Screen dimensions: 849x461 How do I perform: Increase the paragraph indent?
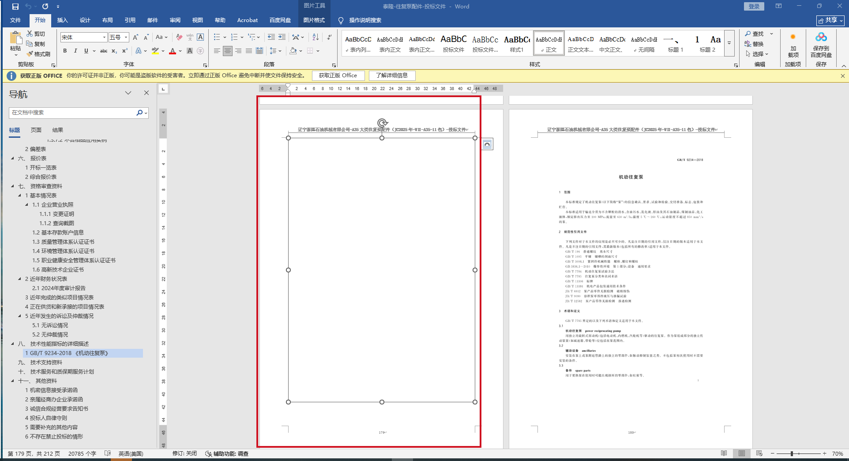pyautogui.click(x=282, y=38)
